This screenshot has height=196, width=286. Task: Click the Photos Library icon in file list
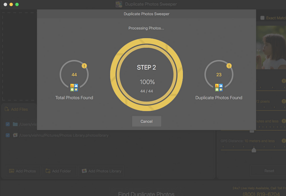click(15, 135)
